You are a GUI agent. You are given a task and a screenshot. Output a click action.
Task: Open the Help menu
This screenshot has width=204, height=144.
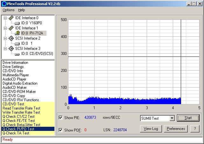click(21, 10)
